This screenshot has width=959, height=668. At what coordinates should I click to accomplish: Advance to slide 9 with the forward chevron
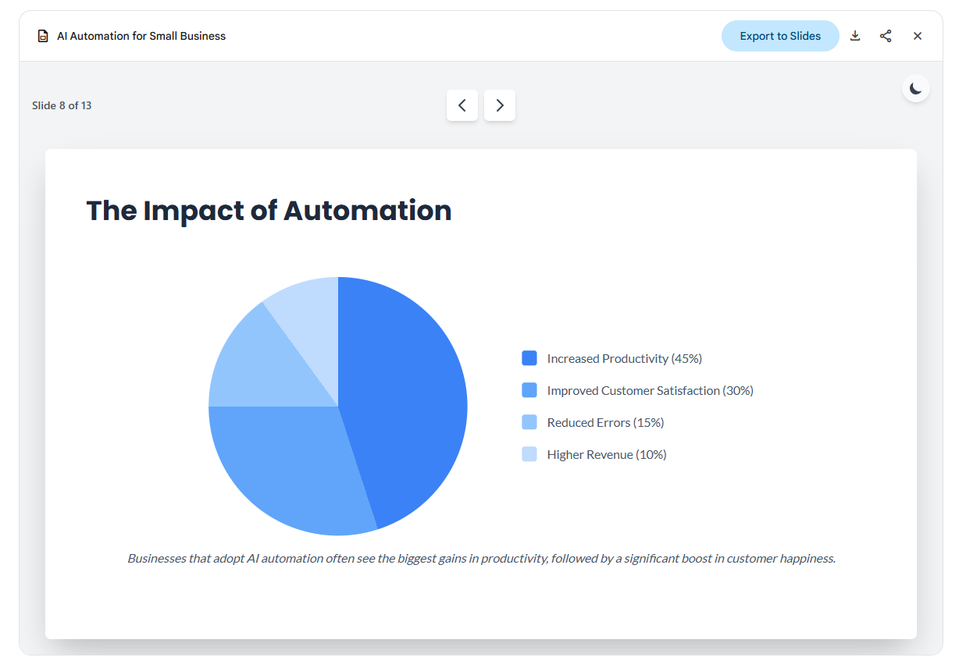[500, 105]
